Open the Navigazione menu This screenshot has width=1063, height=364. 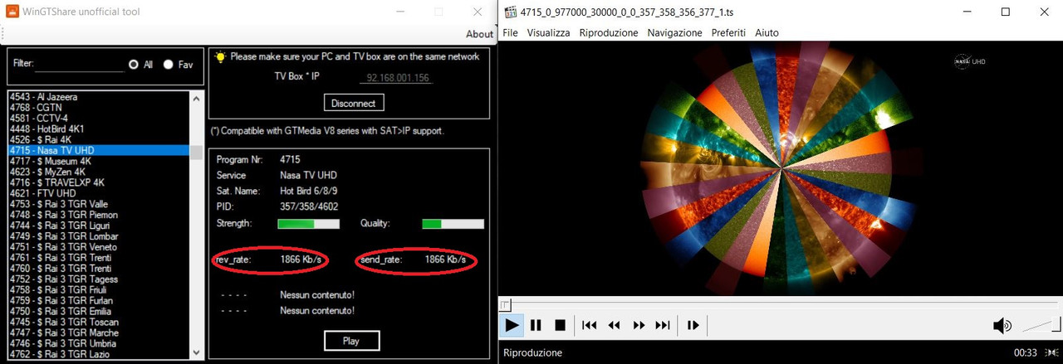[675, 32]
